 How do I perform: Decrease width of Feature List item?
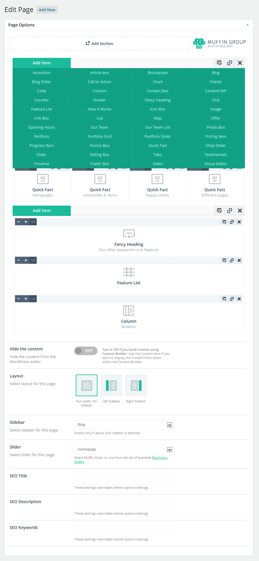click(18, 260)
